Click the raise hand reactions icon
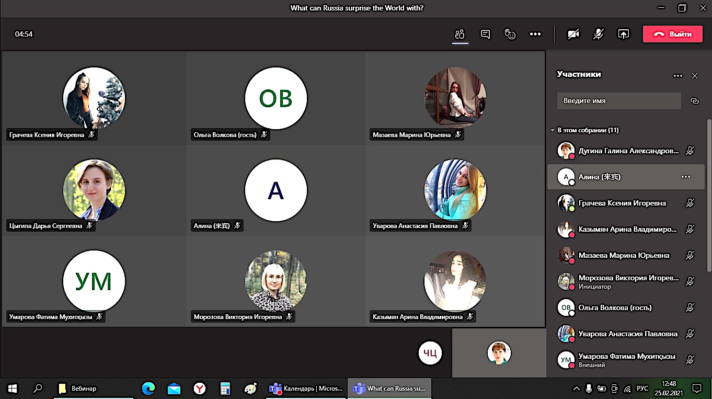Viewport: 712px width, 399px height. tap(510, 34)
